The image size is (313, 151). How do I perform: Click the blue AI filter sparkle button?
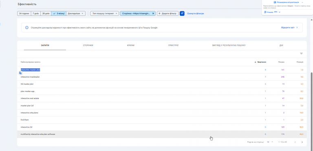(182, 13)
